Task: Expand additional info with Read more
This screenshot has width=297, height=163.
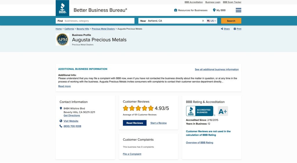Action: click(64, 86)
